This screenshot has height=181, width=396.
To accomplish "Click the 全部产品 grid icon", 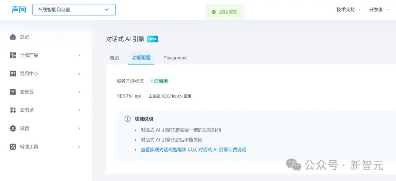I will pos(13,55).
